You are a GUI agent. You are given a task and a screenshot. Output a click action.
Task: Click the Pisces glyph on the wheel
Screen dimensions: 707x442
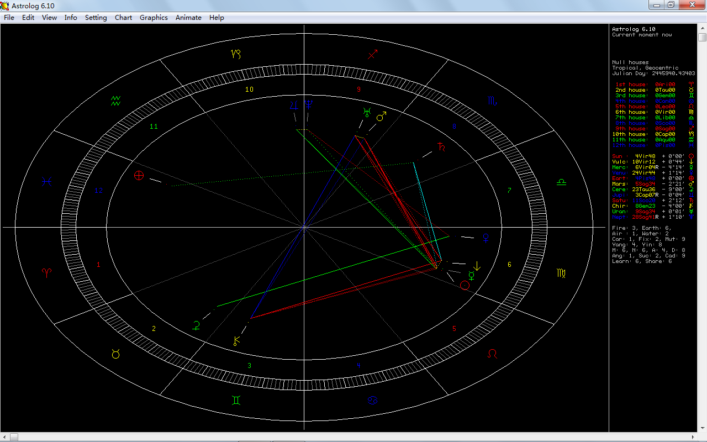[46, 182]
